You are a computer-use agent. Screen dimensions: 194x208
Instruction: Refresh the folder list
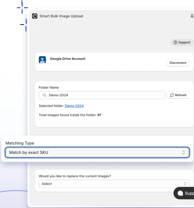(x=178, y=95)
